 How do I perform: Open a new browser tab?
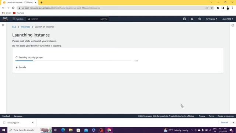click(41, 3)
